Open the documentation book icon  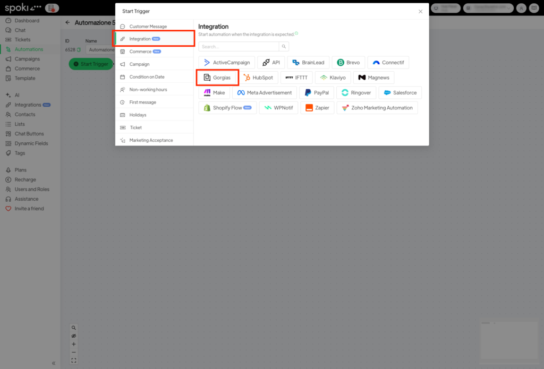click(x=534, y=8)
